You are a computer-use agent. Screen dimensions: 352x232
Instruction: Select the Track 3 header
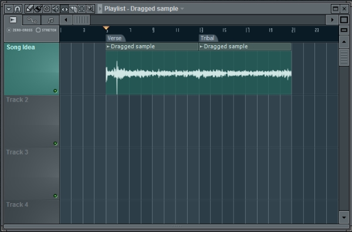click(32, 174)
